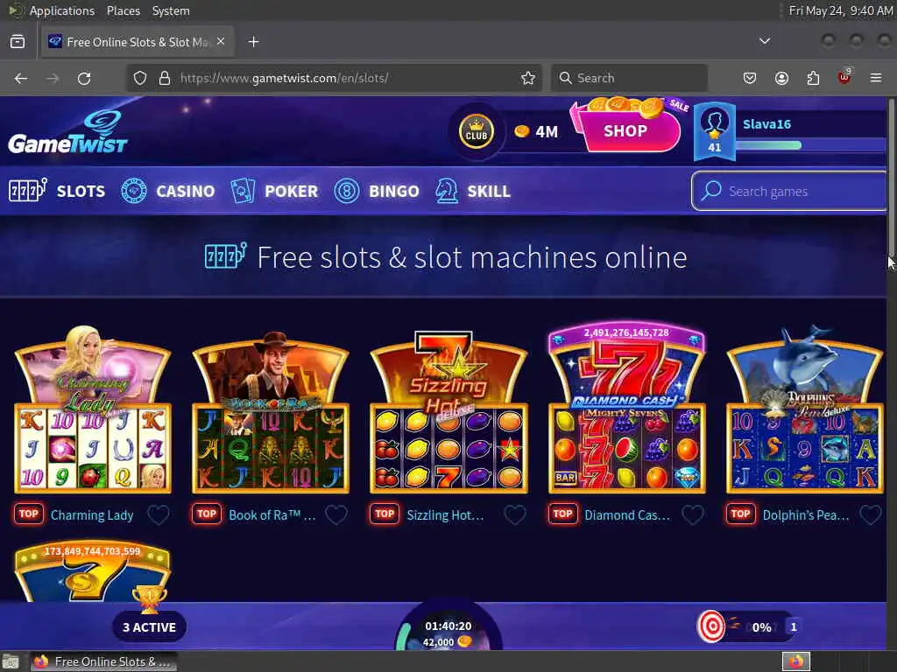897x672 pixels.
Task: Click the page vertical scrollbar
Action: (x=891, y=177)
